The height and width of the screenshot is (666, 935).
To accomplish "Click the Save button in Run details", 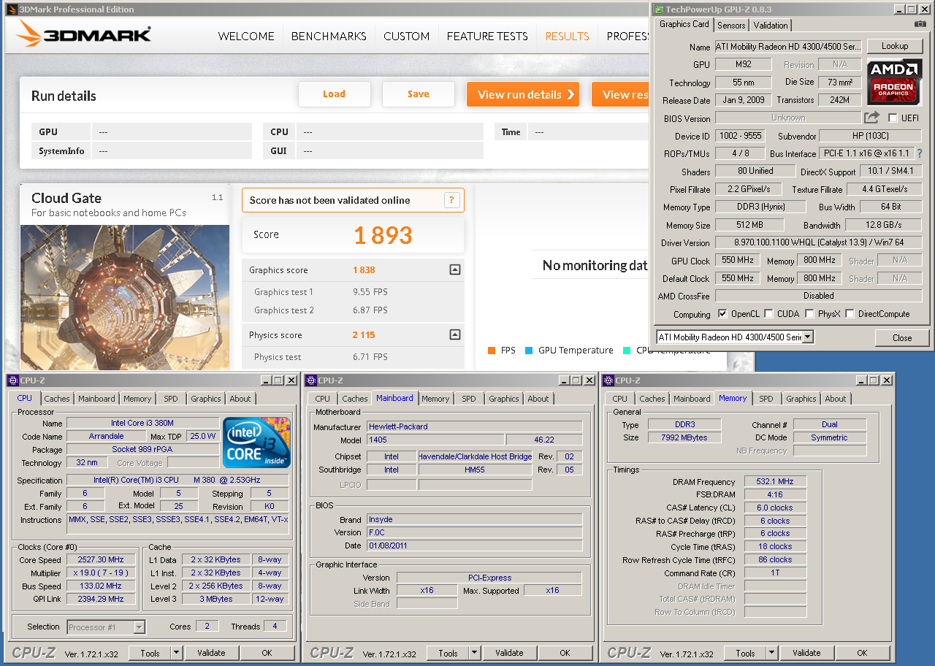I will coord(419,94).
